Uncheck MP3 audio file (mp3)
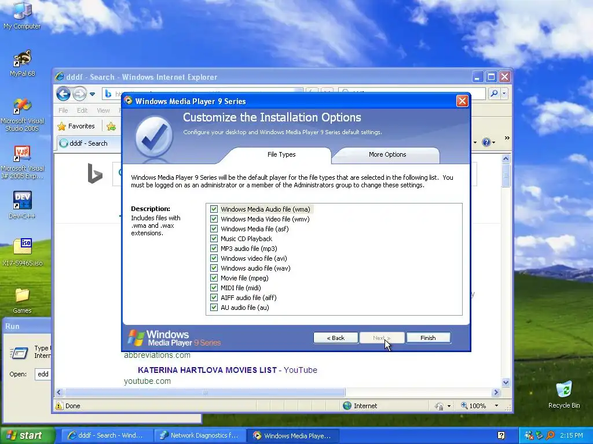Screen dimensions: 593x444 214,249
